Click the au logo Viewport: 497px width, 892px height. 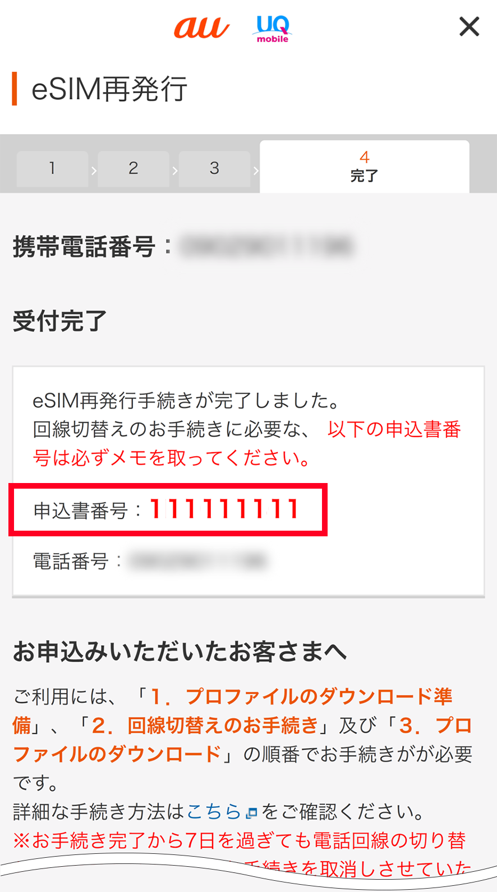point(201,27)
